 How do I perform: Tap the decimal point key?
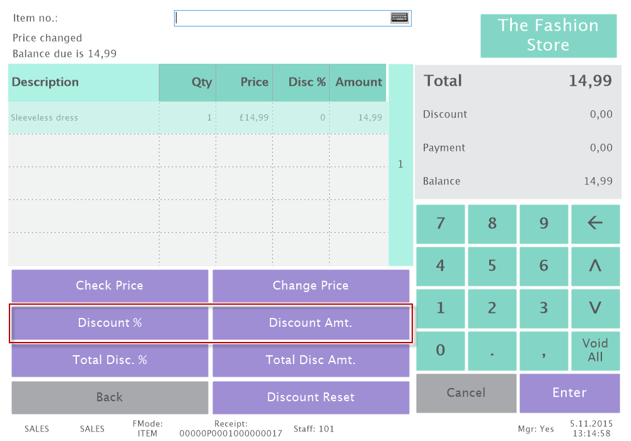[492, 350]
